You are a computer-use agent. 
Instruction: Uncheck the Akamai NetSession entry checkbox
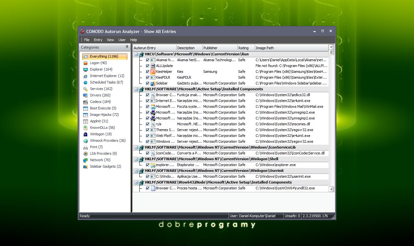147,60
